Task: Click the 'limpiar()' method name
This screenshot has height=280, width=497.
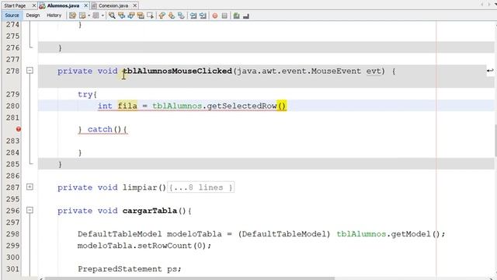Action: tap(144, 187)
